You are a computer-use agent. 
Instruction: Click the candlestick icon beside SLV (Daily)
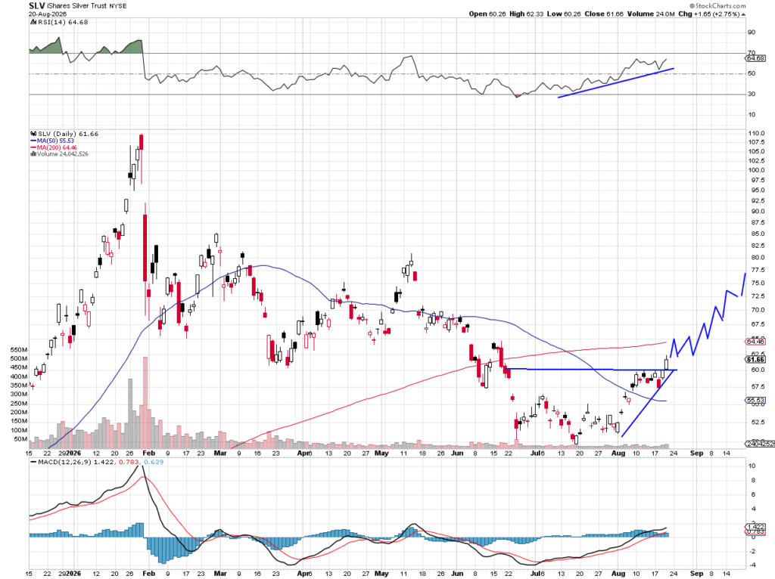pos(33,134)
